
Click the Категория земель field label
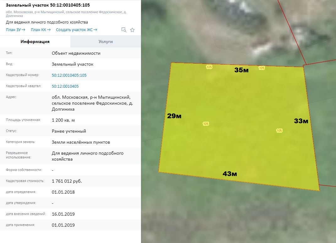point(21,142)
